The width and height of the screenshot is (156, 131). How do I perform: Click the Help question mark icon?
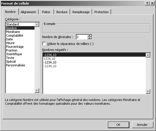[x=147, y=3]
